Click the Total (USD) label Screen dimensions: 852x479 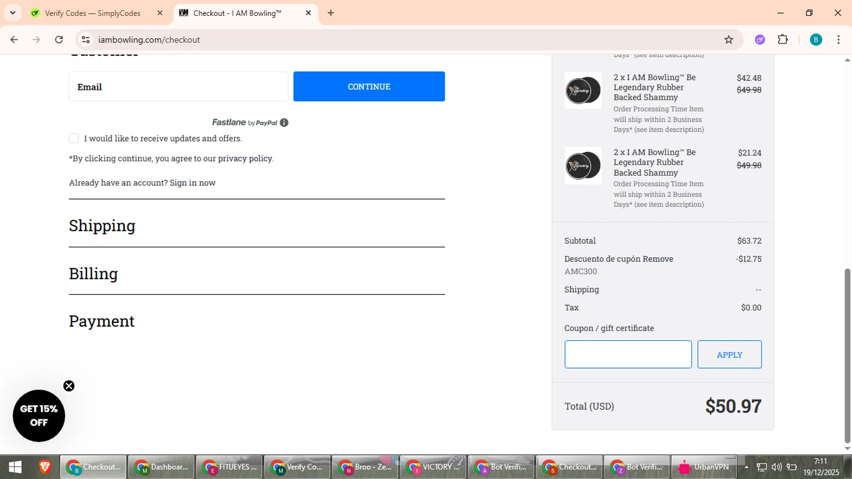coord(589,407)
